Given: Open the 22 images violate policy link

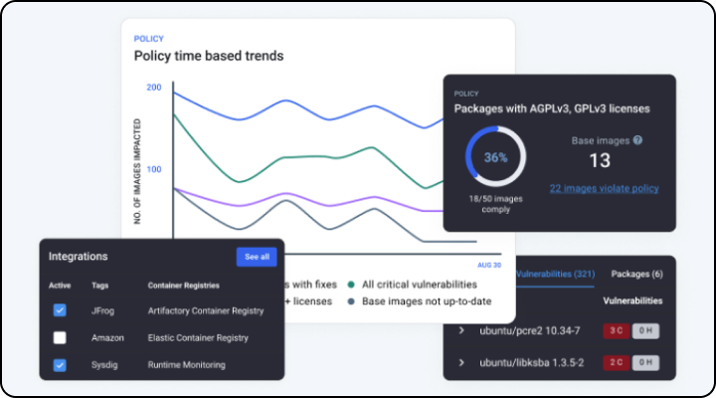Looking at the screenshot, I should (x=605, y=188).
